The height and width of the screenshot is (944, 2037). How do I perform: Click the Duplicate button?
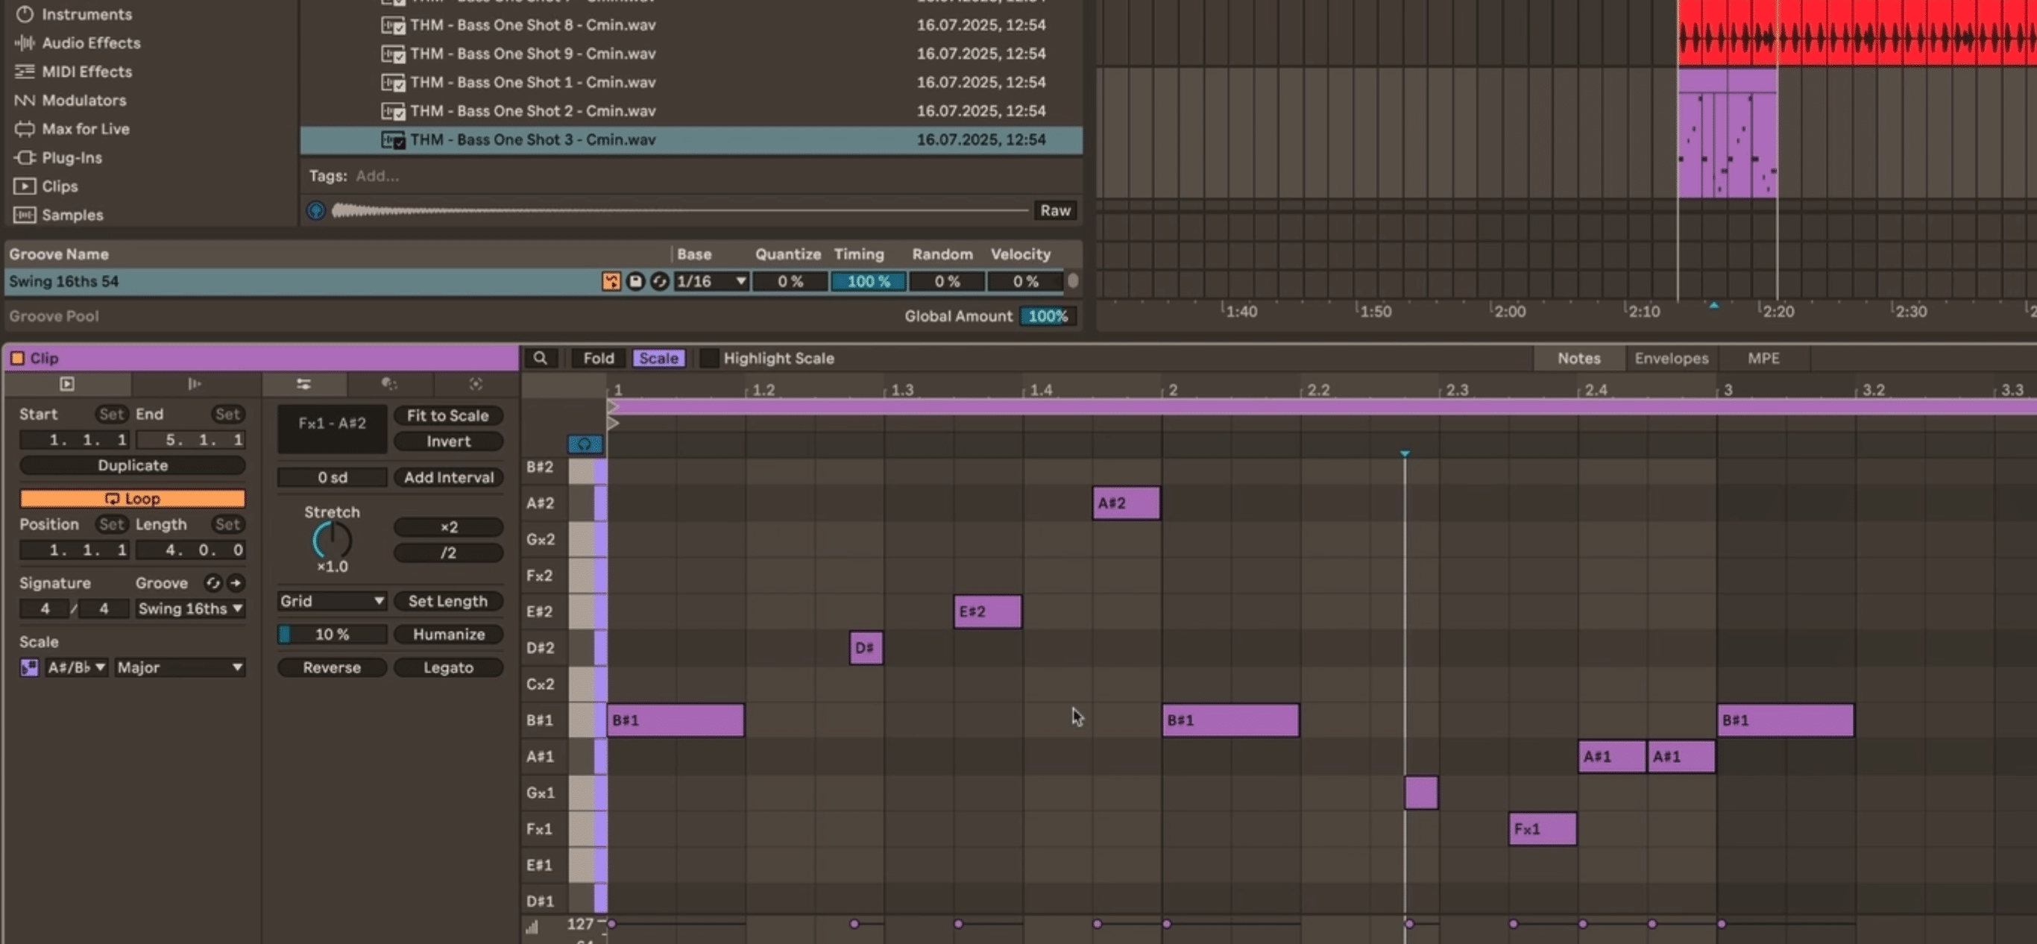(x=131, y=465)
